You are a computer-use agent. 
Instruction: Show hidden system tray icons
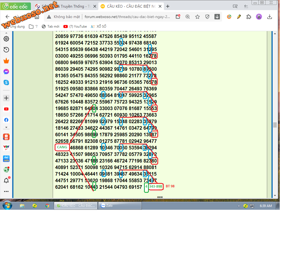[x=239, y=206]
